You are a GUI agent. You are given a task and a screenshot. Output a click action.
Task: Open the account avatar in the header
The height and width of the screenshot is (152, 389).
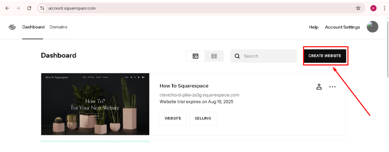(x=372, y=27)
